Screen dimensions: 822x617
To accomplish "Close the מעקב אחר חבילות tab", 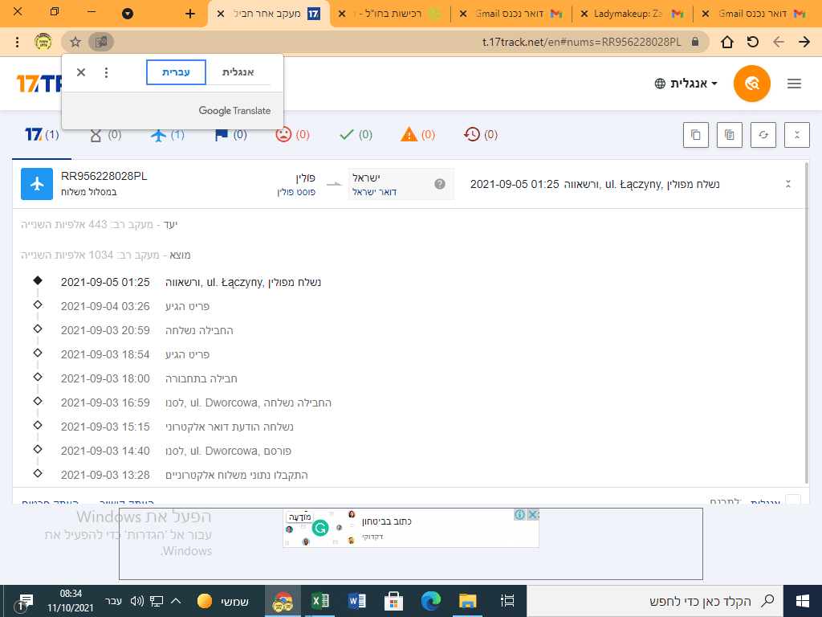I will (x=221, y=14).
